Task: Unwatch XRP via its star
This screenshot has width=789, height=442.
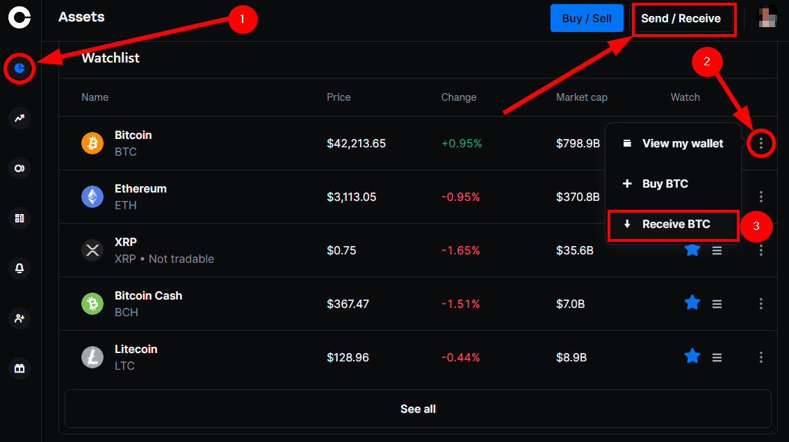Action: (x=692, y=249)
